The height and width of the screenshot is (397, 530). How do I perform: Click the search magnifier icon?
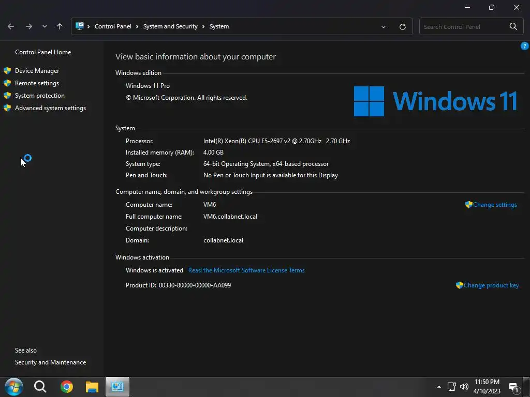513,26
